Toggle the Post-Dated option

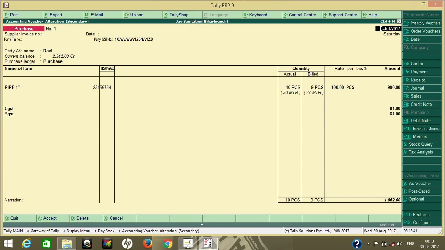422,191
